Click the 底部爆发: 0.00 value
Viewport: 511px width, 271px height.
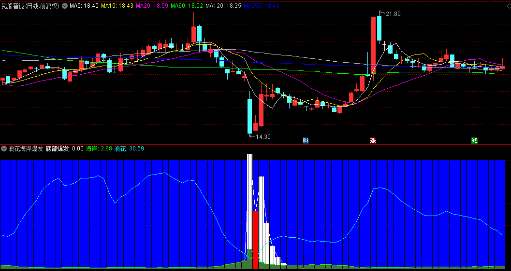coord(64,149)
